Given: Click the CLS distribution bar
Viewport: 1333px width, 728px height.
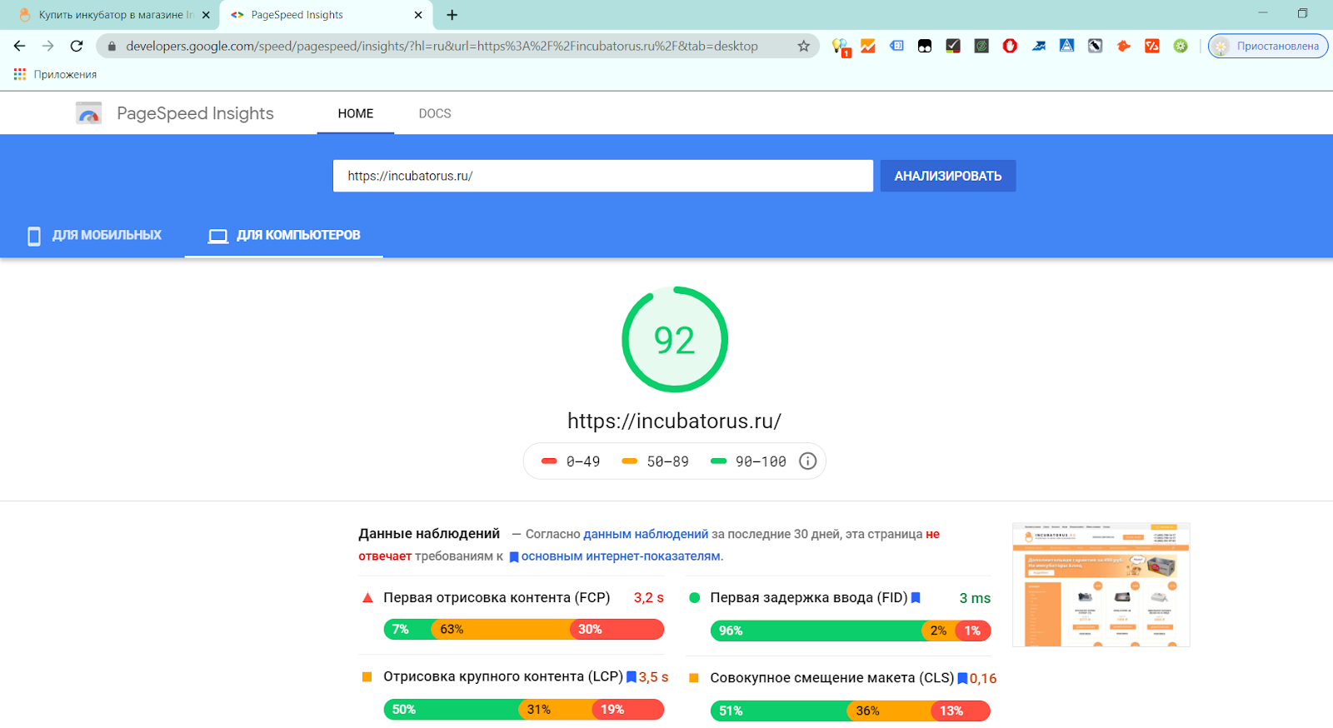Looking at the screenshot, I should (x=851, y=711).
